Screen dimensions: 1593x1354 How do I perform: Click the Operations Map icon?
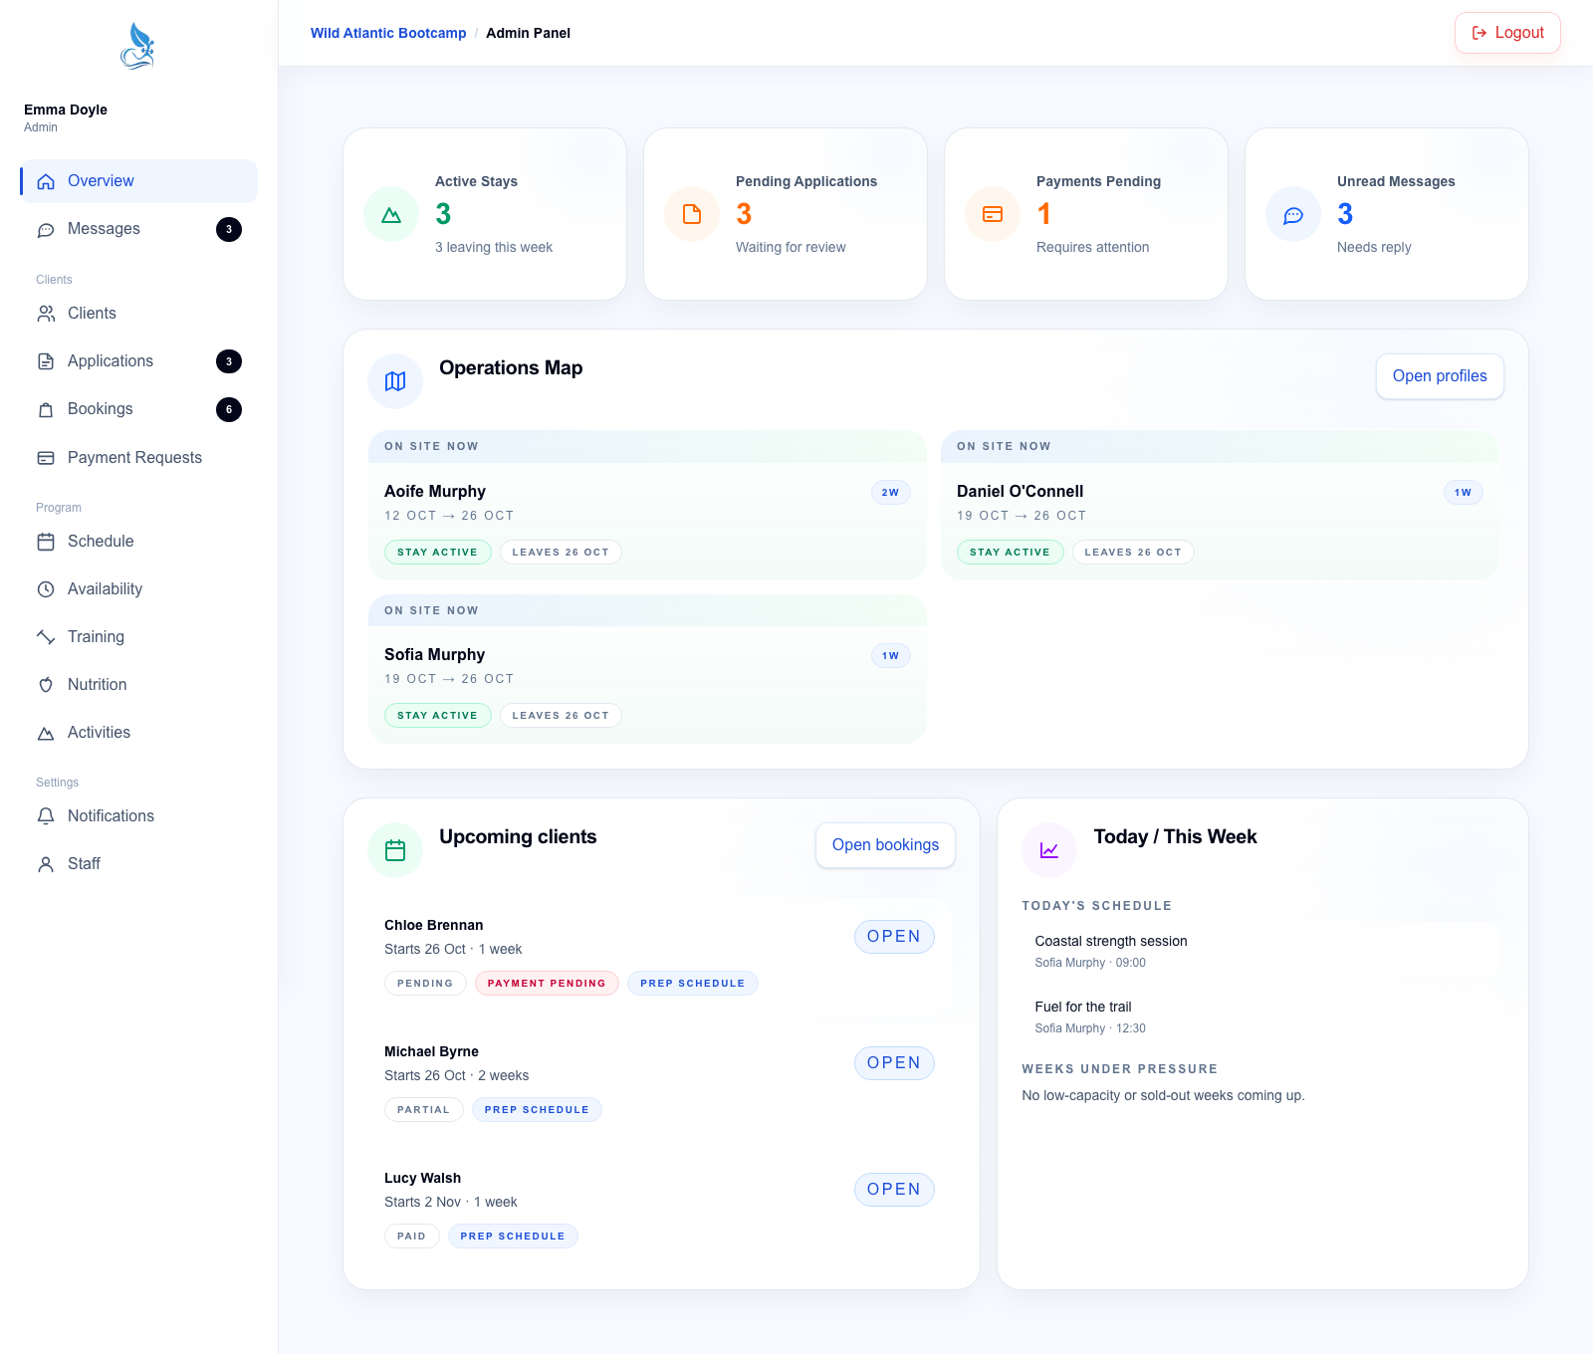pyautogui.click(x=395, y=381)
